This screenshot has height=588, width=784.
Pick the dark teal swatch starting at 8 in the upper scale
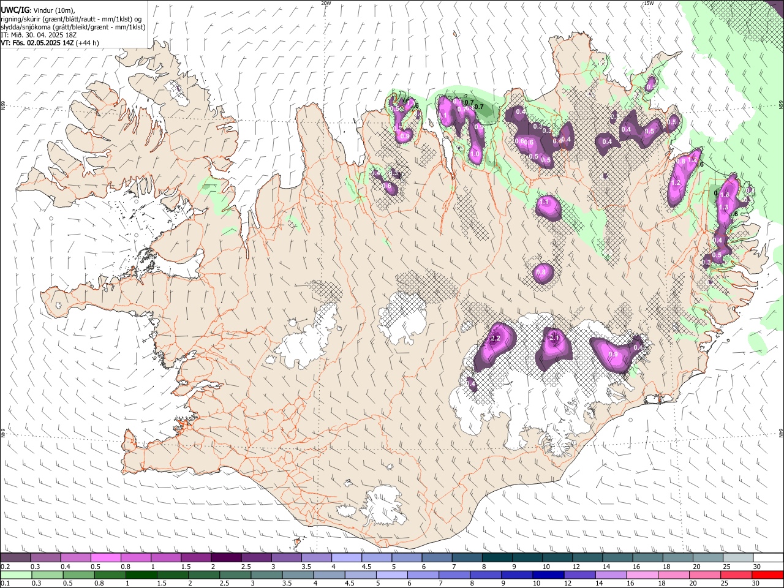point(497,558)
